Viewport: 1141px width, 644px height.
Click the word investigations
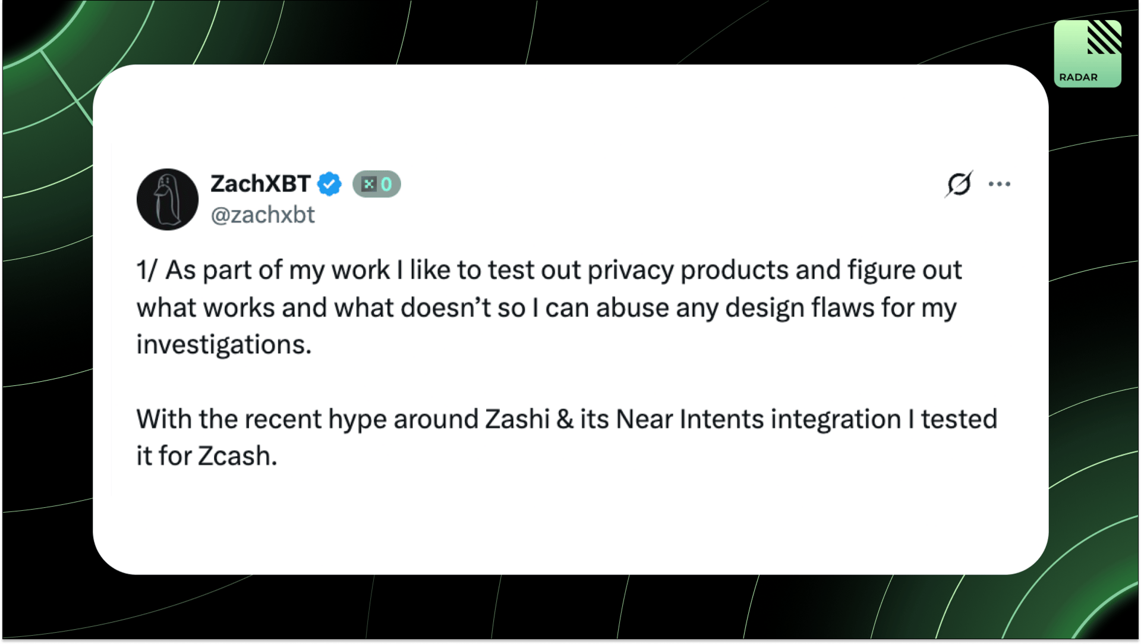(223, 345)
